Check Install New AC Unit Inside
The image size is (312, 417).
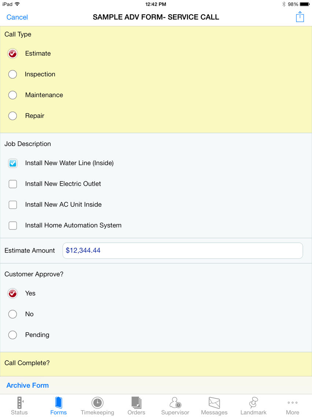13,204
